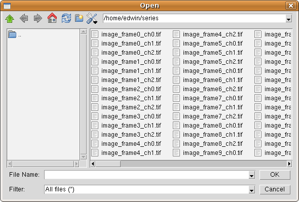Select image_frame7_ch2.tif

tap(213, 116)
